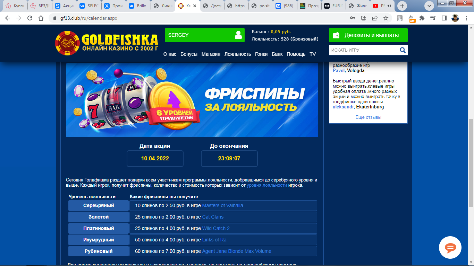The image size is (474, 266).
Task: Open the Agent Jane Blonde Max Volume link
Action: tap(237, 251)
